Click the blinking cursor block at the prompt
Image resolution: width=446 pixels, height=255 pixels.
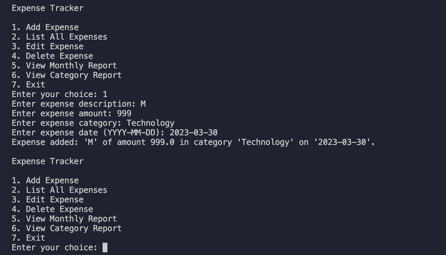tap(105, 247)
